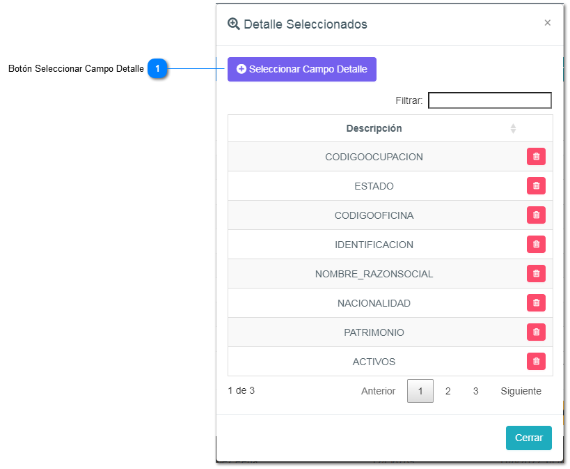Viewport: 570px width, 469px height.
Task: Delete the CODIGOOFICINA entry
Action: click(536, 215)
